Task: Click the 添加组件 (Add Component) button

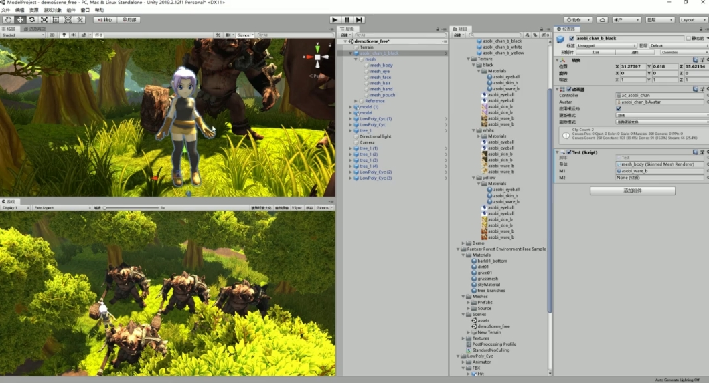Action: [x=632, y=191]
